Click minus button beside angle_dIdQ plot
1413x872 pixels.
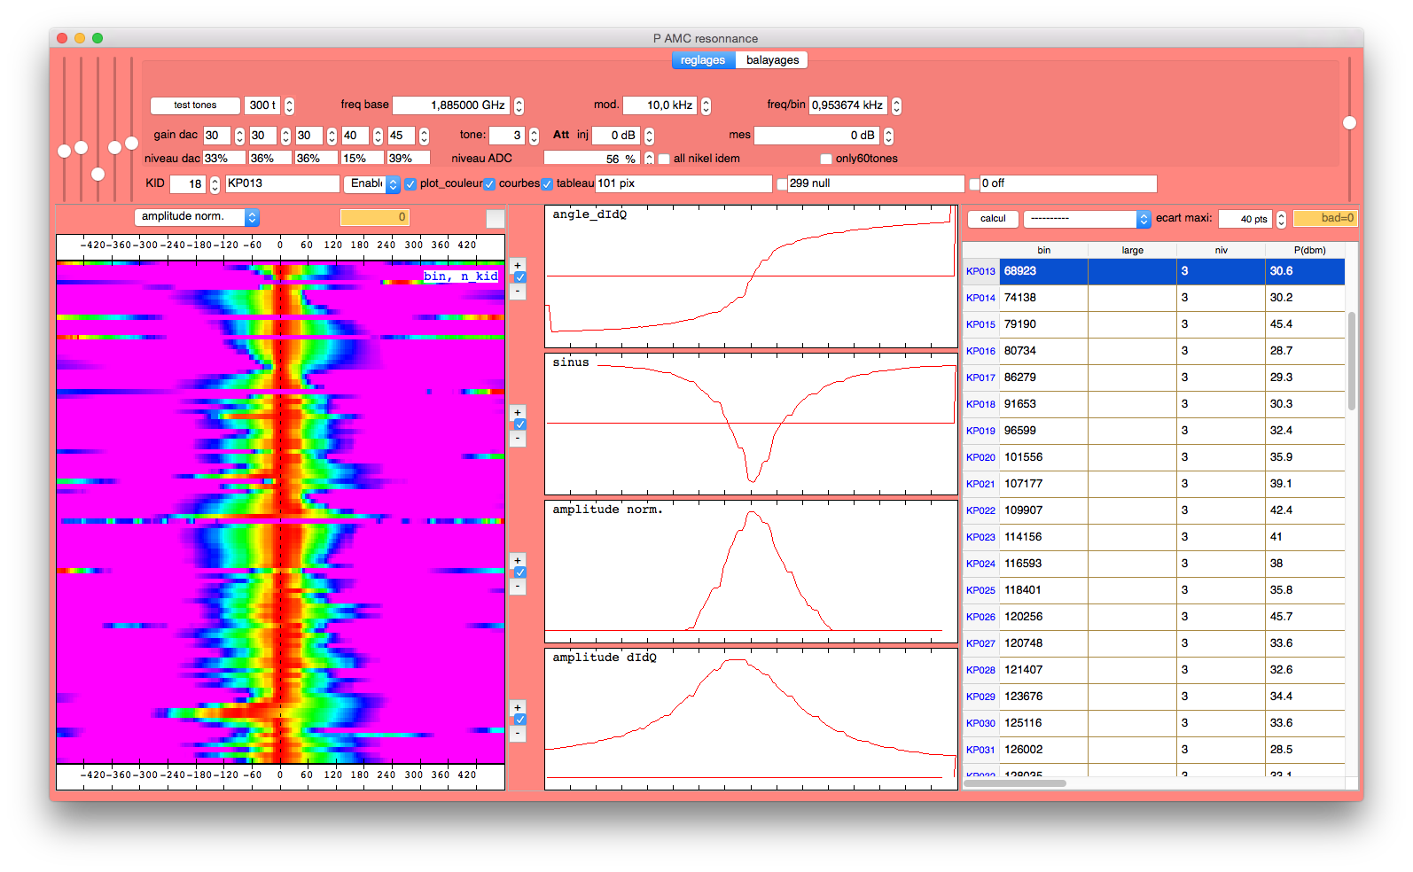518,291
